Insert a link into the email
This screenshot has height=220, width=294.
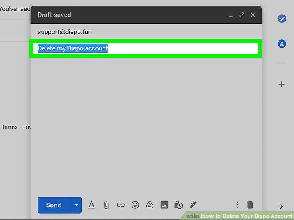(x=121, y=205)
